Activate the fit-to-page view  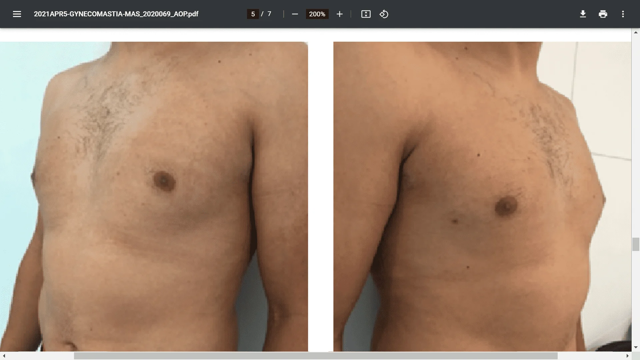click(x=366, y=14)
